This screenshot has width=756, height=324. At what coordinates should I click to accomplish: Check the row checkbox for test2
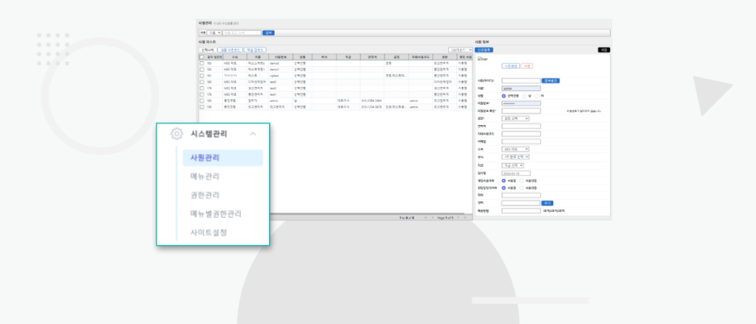pyautogui.click(x=202, y=88)
